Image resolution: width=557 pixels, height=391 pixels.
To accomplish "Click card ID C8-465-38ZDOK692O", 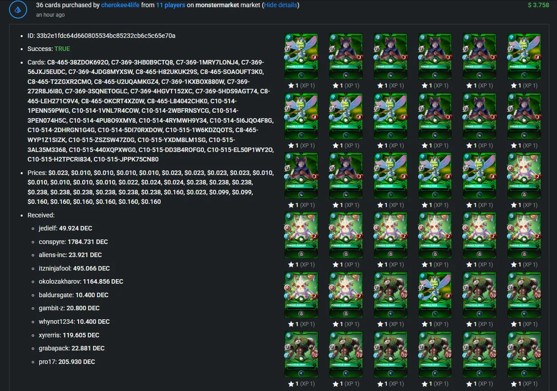I will pos(78,62).
